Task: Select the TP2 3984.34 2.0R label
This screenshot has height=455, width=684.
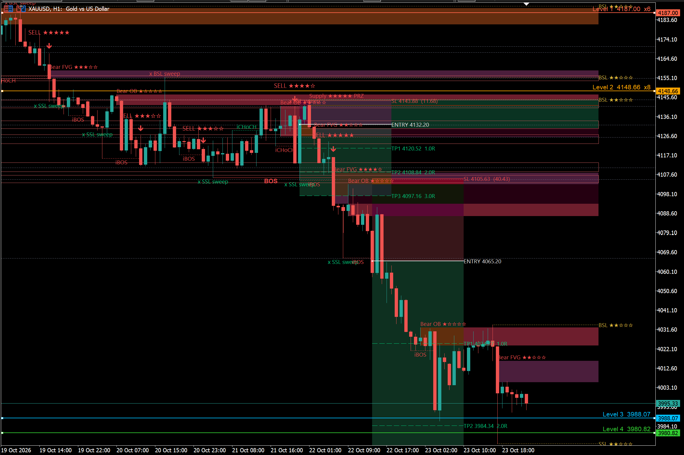Action: click(x=485, y=426)
